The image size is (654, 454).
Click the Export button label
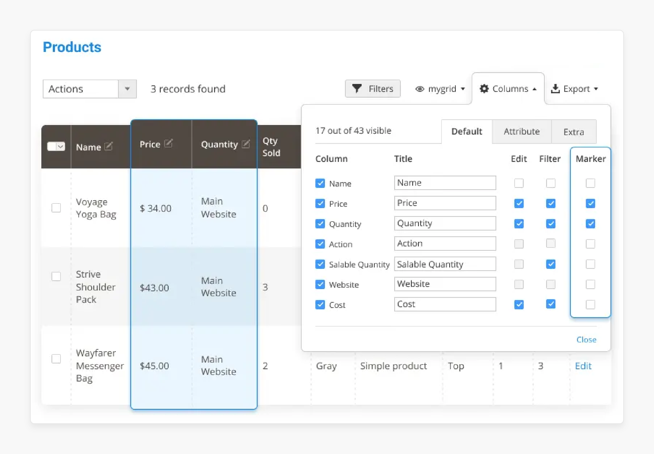(x=576, y=89)
